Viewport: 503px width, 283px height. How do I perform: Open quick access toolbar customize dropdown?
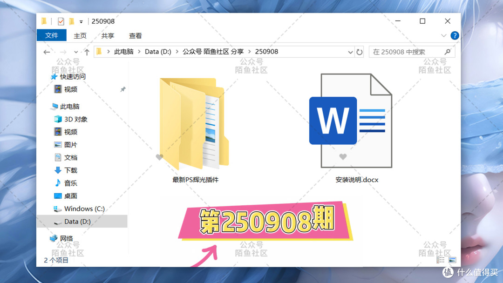[81, 22]
